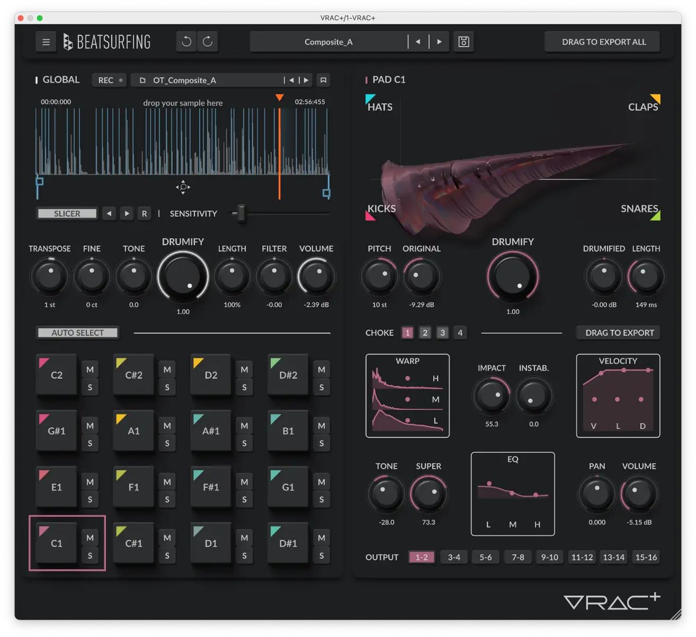Click the pad PITCH knob
The image size is (696, 637).
click(x=379, y=276)
